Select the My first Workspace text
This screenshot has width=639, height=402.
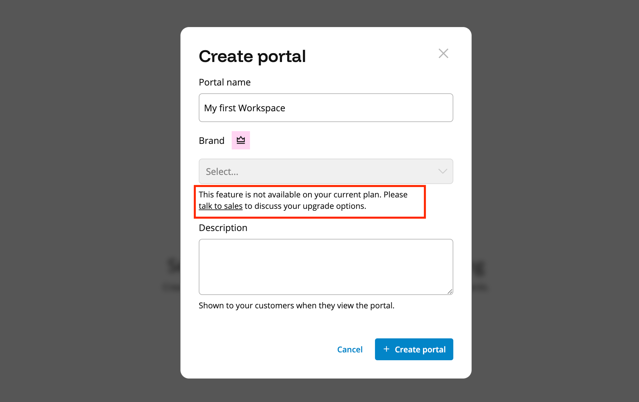coord(244,108)
